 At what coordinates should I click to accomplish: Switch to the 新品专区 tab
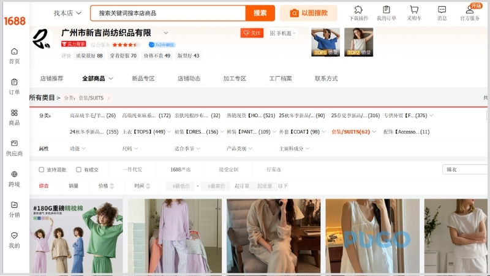click(x=143, y=79)
